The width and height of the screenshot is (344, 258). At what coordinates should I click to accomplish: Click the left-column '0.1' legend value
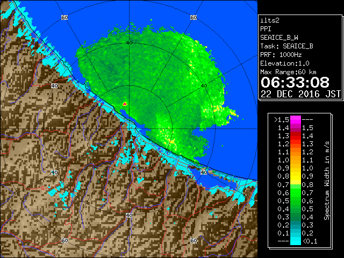pos(283,233)
